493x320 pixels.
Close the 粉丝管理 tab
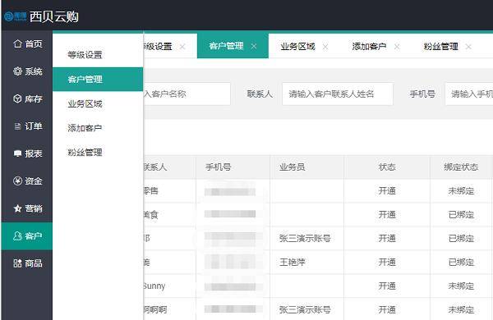click(x=468, y=47)
